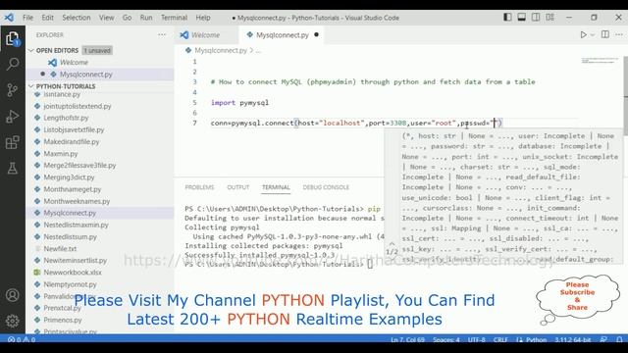This screenshot has width=628, height=353.
Task: Split the editor to the right
Action: 605,35
